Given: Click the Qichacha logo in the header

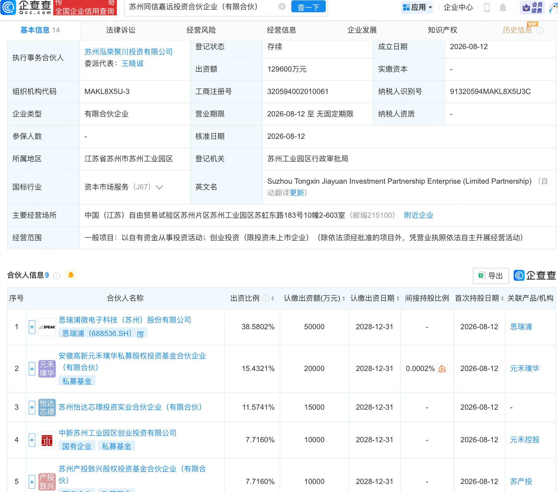Looking at the screenshot, I should click(26, 7).
